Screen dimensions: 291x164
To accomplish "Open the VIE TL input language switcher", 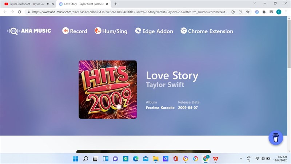I will tap(249, 159).
